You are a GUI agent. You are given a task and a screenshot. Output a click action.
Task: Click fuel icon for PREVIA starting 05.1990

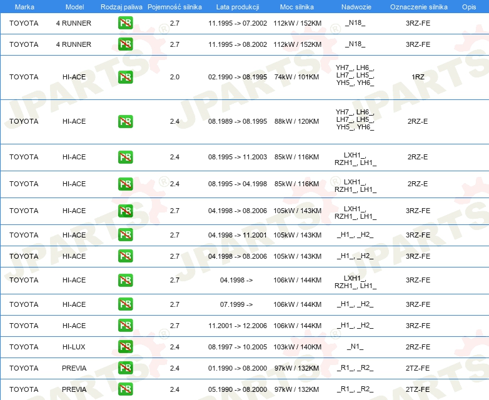125,389
